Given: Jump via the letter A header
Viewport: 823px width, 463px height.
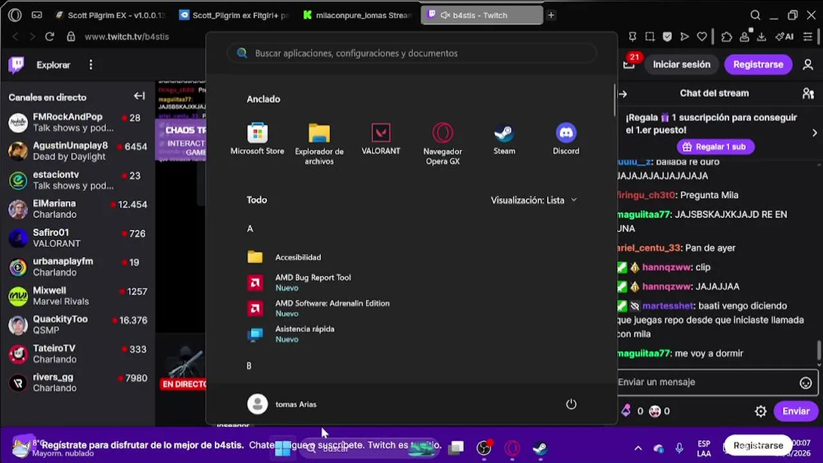Looking at the screenshot, I should 250,228.
